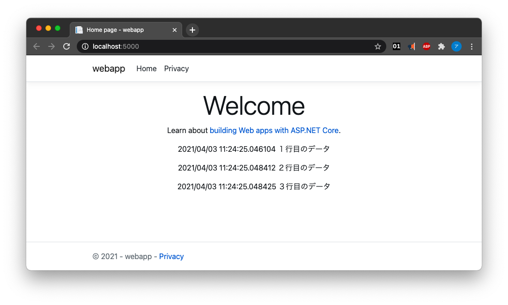Open the footer Privacy link
Screen dimensions: 508x305
pos(171,256)
